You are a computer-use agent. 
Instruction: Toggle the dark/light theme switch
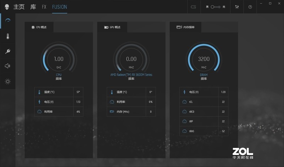point(215,7)
